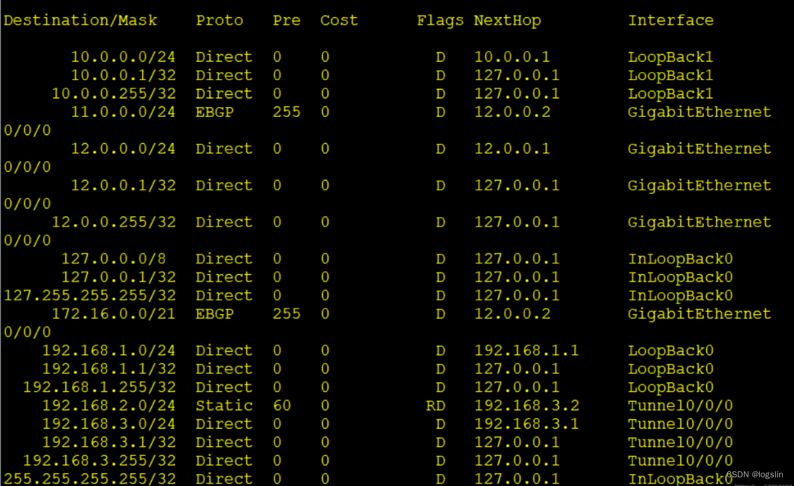The image size is (794, 486).
Task: Select destination 12.0.0.0/24
Action: (123, 149)
